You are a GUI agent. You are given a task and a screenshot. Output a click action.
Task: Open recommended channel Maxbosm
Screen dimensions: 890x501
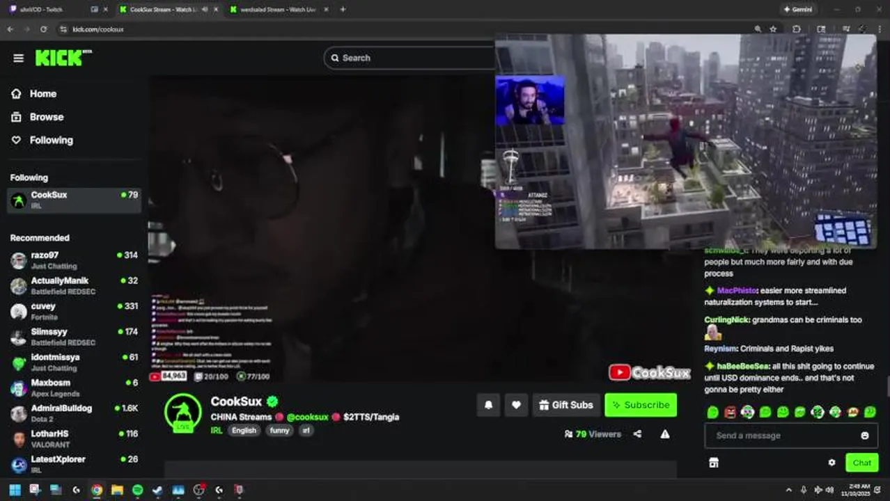[74, 388]
